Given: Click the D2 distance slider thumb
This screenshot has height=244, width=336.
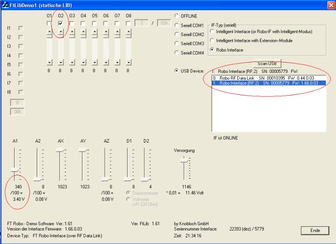Looking at the screenshot, I should pyautogui.click(x=145, y=179).
